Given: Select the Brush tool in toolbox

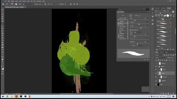Looking at the screenshot, I should tap(2, 24).
